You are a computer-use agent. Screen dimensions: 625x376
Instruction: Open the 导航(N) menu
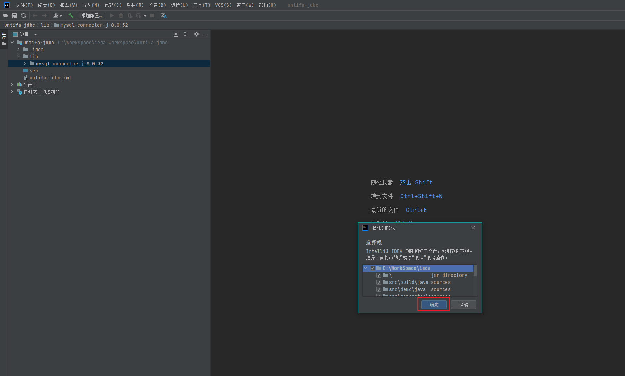click(91, 5)
